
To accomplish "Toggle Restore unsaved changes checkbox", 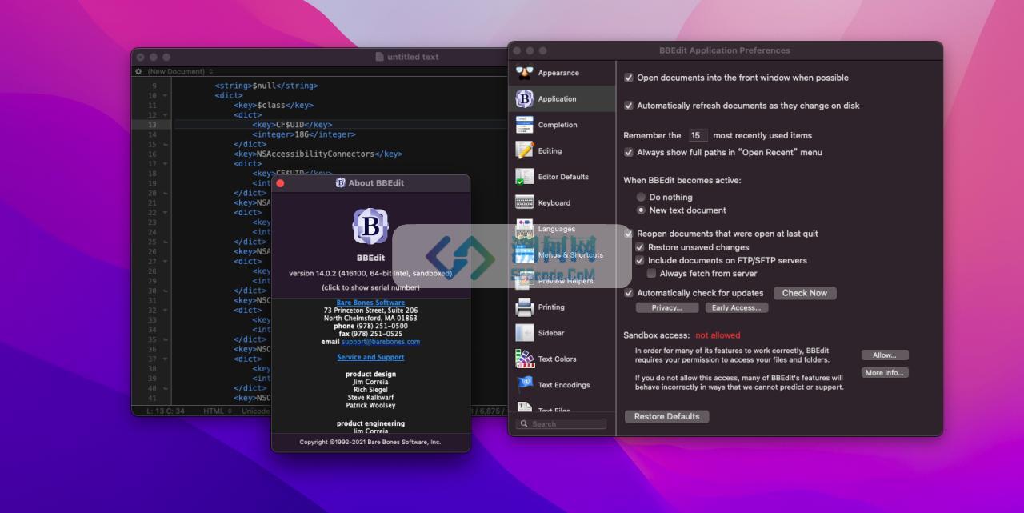I will tap(640, 247).
